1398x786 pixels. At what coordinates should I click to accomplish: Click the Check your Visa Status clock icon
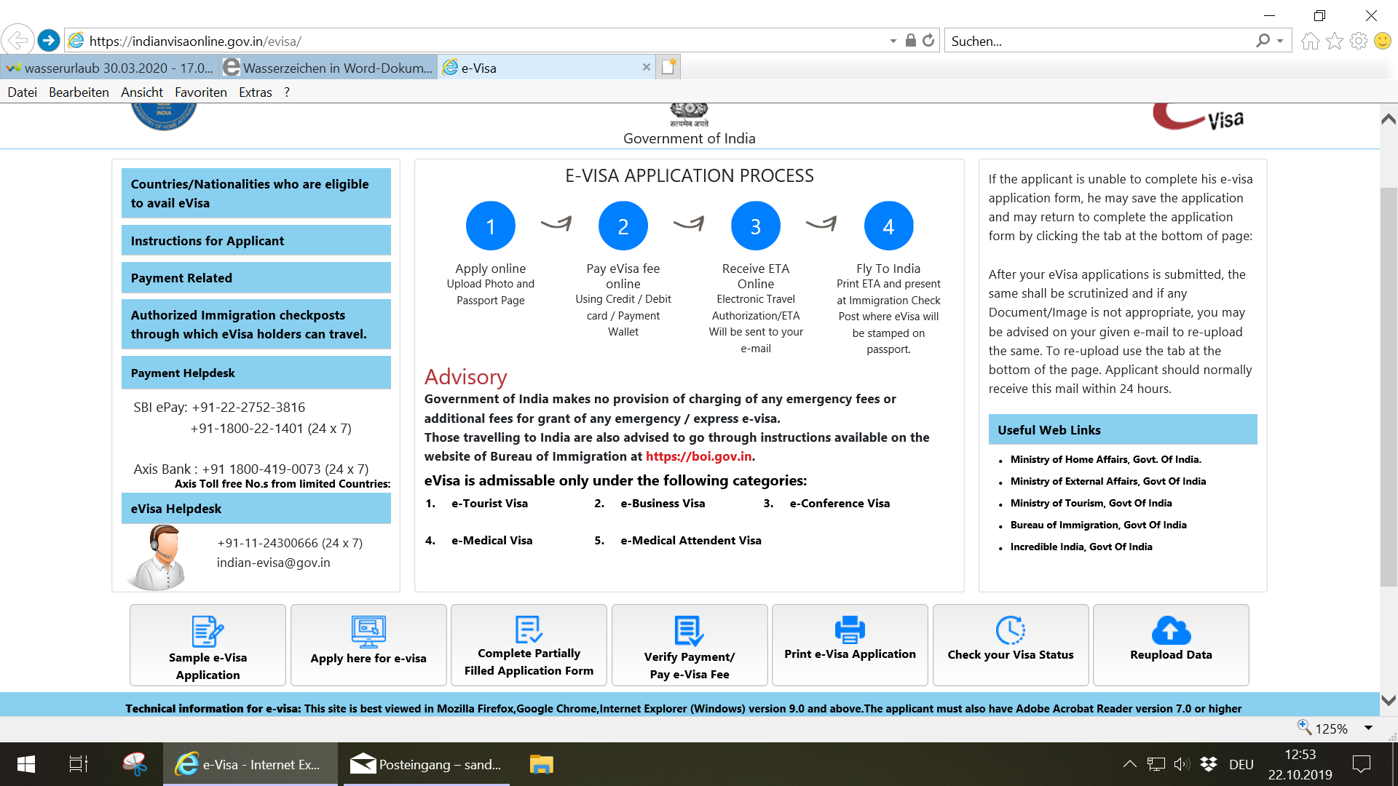[1010, 630]
